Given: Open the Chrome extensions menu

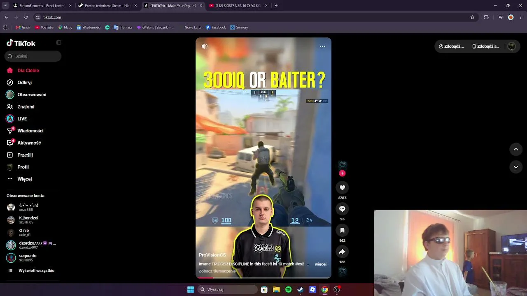Looking at the screenshot, I should pos(486,17).
